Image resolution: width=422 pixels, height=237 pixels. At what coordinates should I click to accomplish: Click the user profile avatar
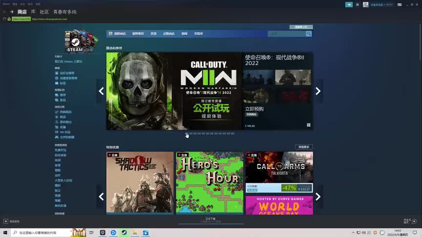click(366, 4)
